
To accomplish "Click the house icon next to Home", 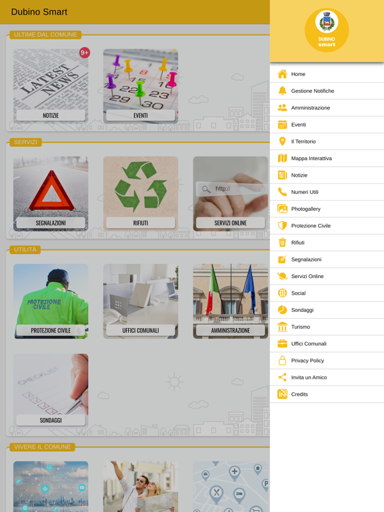I will pos(282,74).
